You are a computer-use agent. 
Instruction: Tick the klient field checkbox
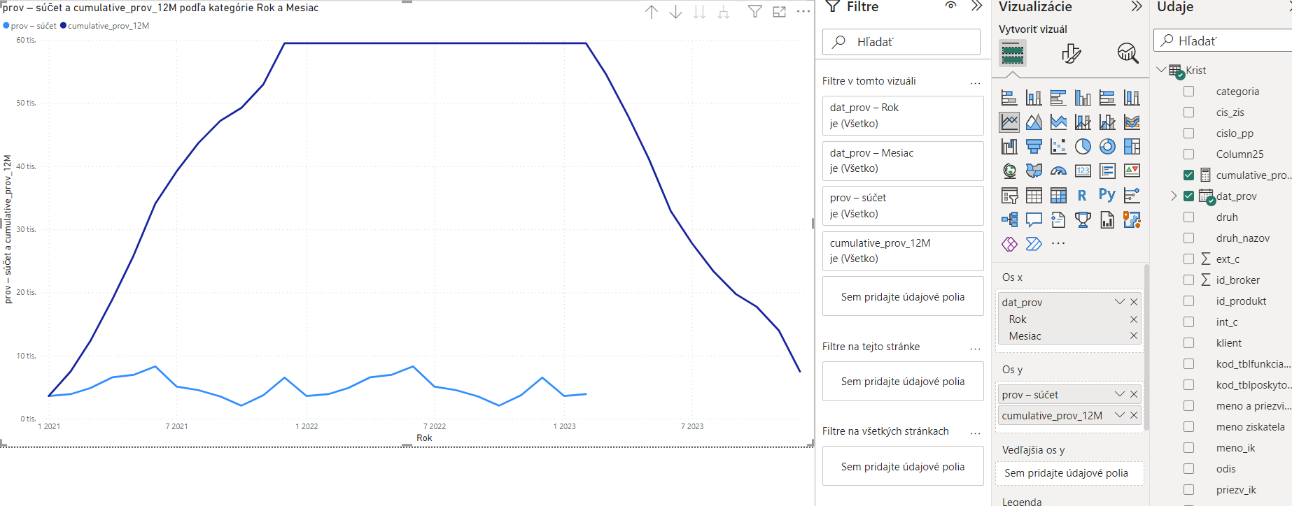pyautogui.click(x=1188, y=343)
